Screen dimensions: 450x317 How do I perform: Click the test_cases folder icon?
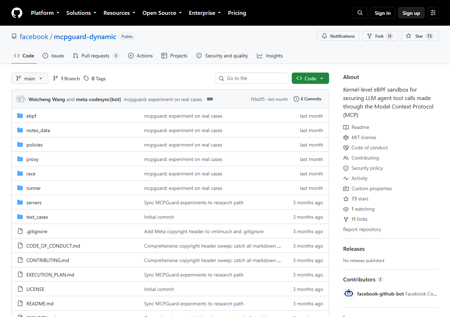20,217
